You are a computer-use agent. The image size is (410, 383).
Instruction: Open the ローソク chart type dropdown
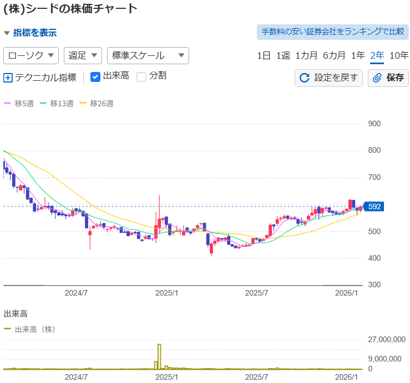tap(31, 55)
